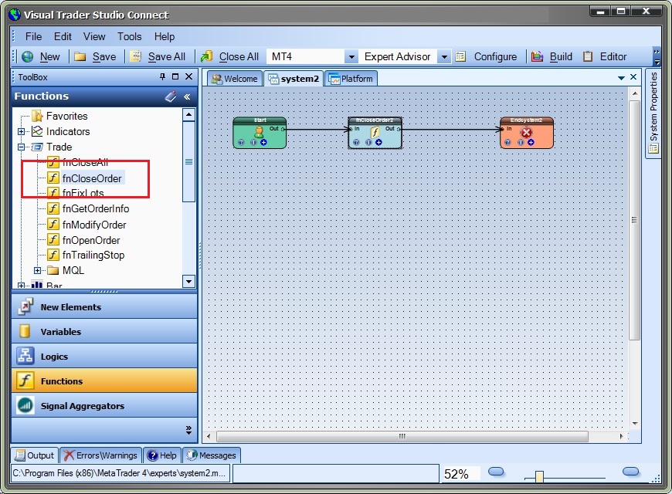Expand more panels chevron at ToolBox bottom
The height and width of the screenshot is (494, 672).
188,430
